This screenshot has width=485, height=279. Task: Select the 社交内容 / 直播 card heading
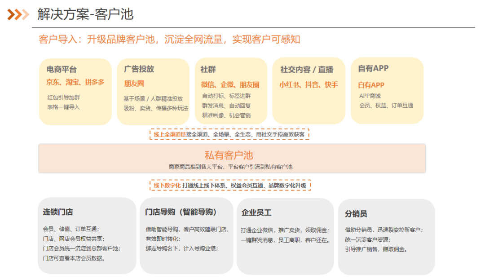307,70
